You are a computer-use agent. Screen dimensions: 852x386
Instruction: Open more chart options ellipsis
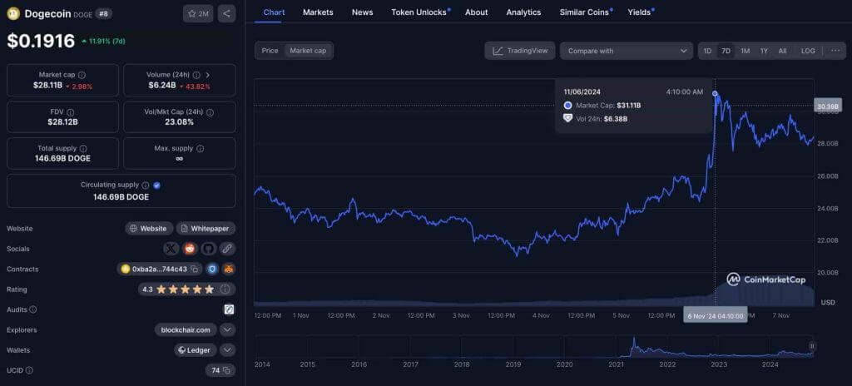[x=835, y=51]
